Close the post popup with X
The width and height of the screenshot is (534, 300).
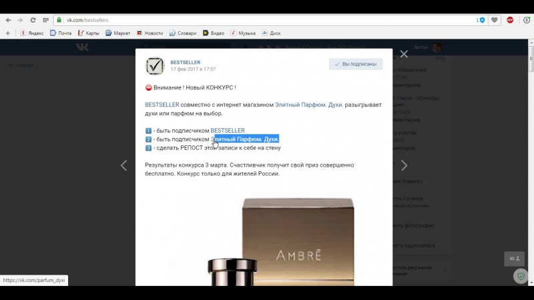coord(404,54)
